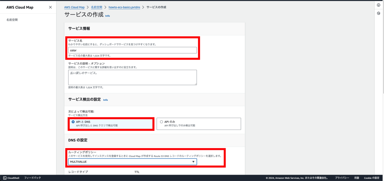Click Info link beside サービス検出の設定

(105, 100)
